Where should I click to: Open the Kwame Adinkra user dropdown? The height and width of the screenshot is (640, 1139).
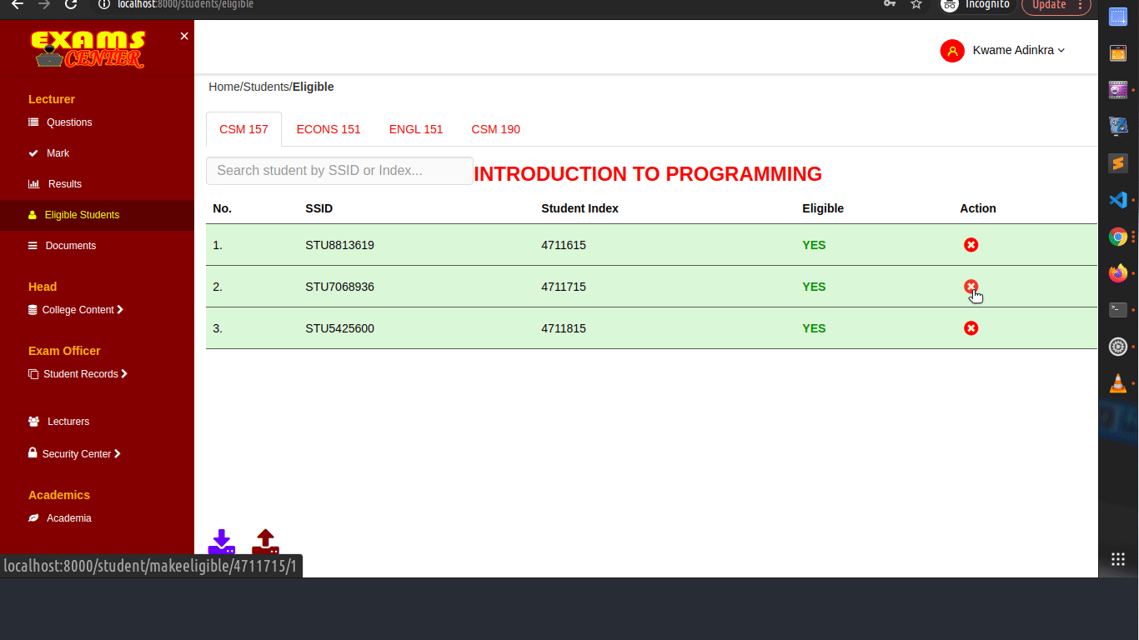1019,50
